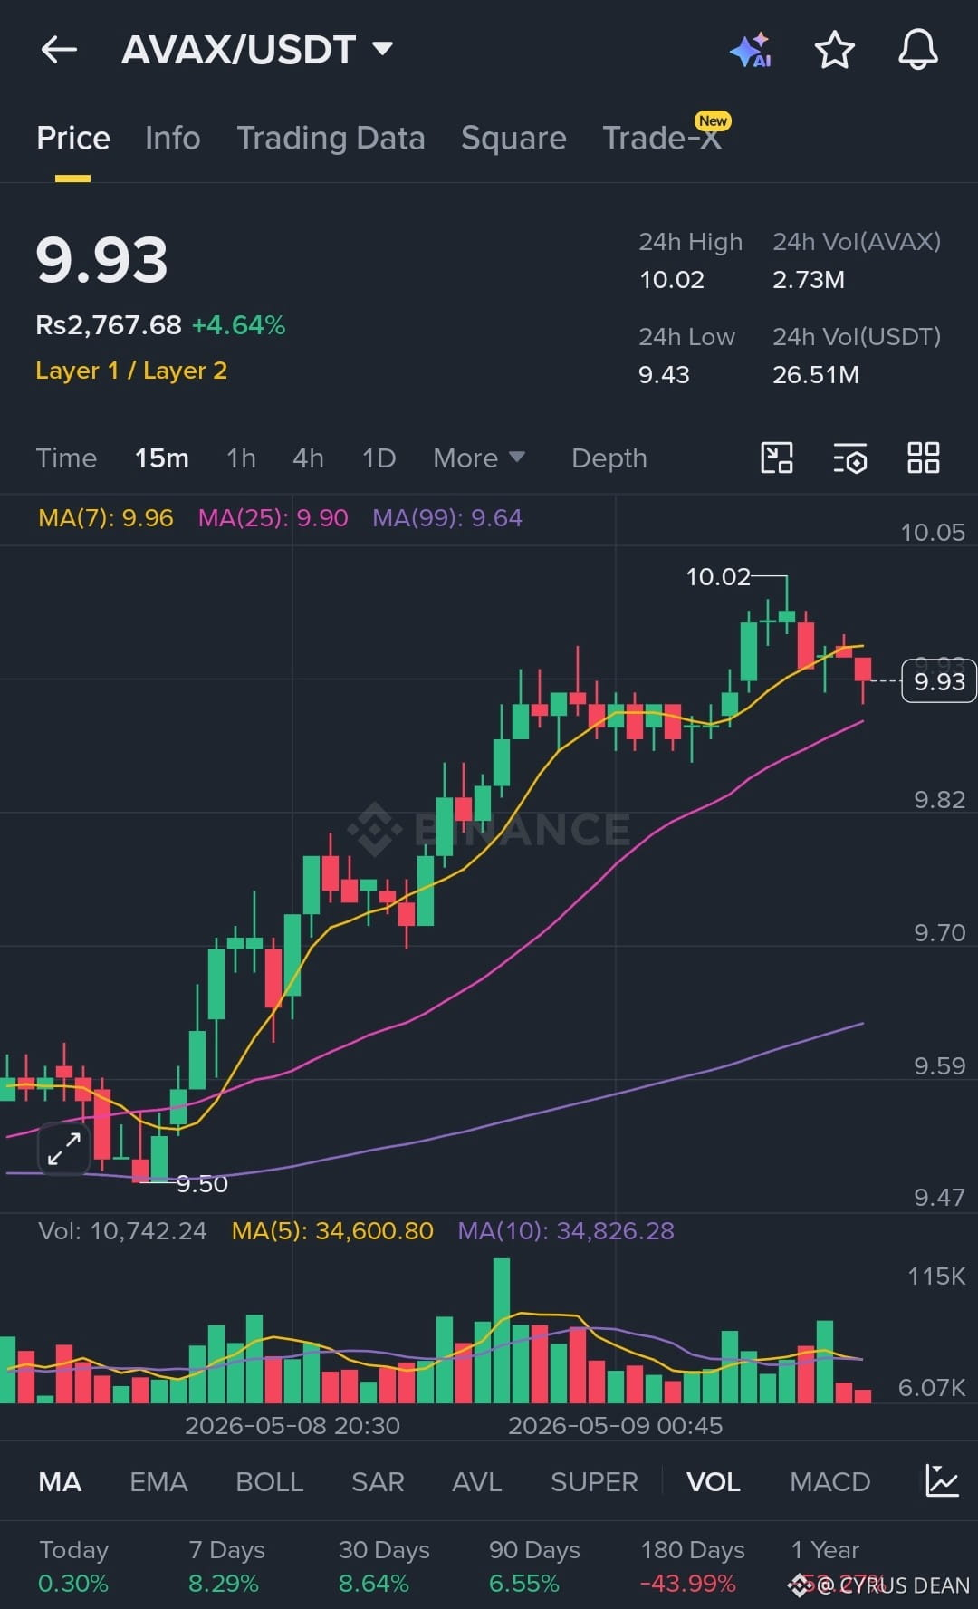Tap the volume MA(10): 34,826.28 label
The height and width of the screenshot is (1609, 978).
pyautogui.click(x=566, y=1231)
